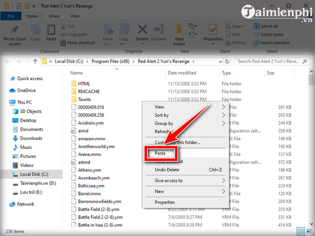The height and width of the screenshot is (236, 315).
Task: Open the Music folder in the sidebar
Action: pos(22,147)
